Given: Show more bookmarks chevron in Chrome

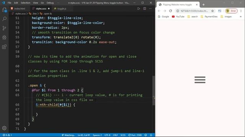Looking at the screenshot, I should [x=241, y=16].
